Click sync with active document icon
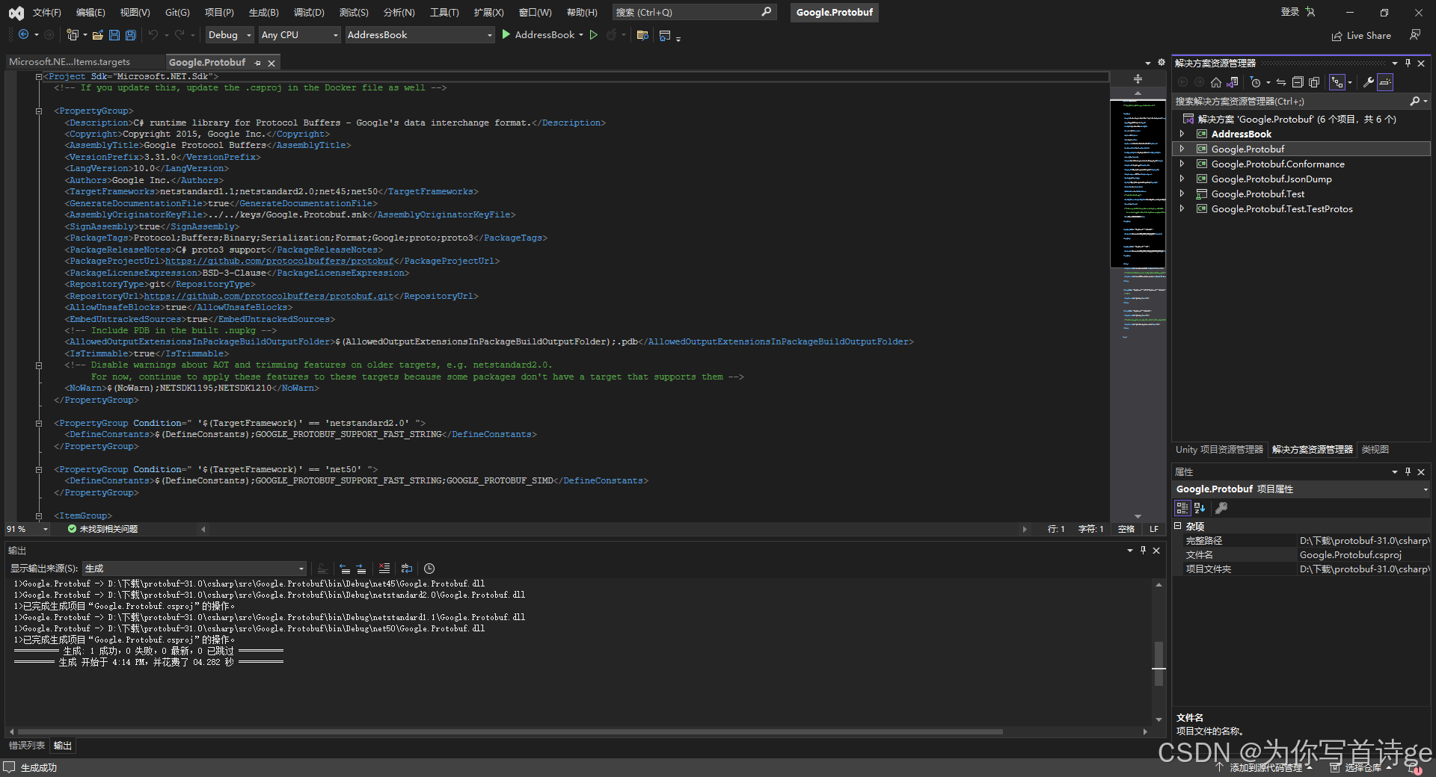Image resolution: width=1436 pixels, height=777 pixels. click(x=1281, y=82)
